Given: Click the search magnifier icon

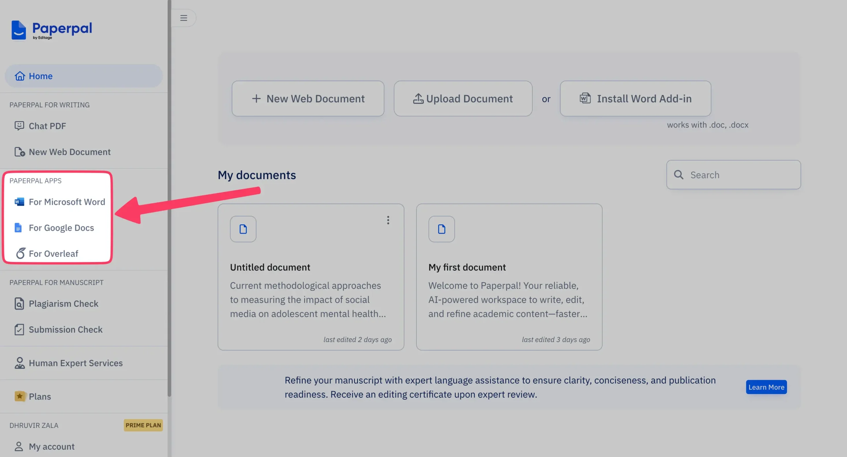Looking at the screenshot, I should [679, 175].
